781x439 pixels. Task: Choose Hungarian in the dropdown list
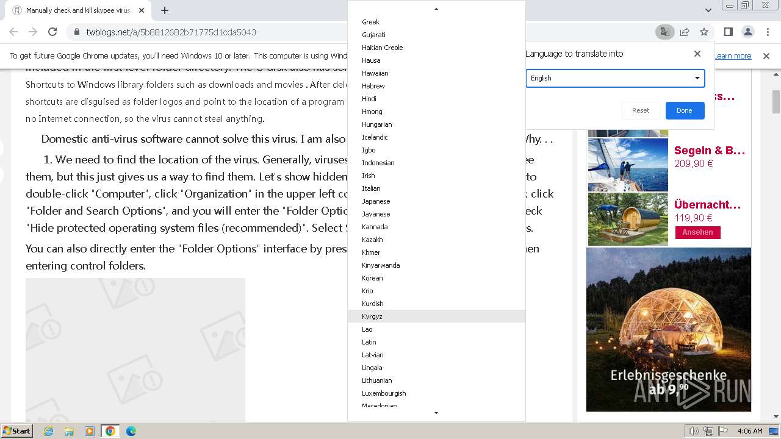(436, 124)
